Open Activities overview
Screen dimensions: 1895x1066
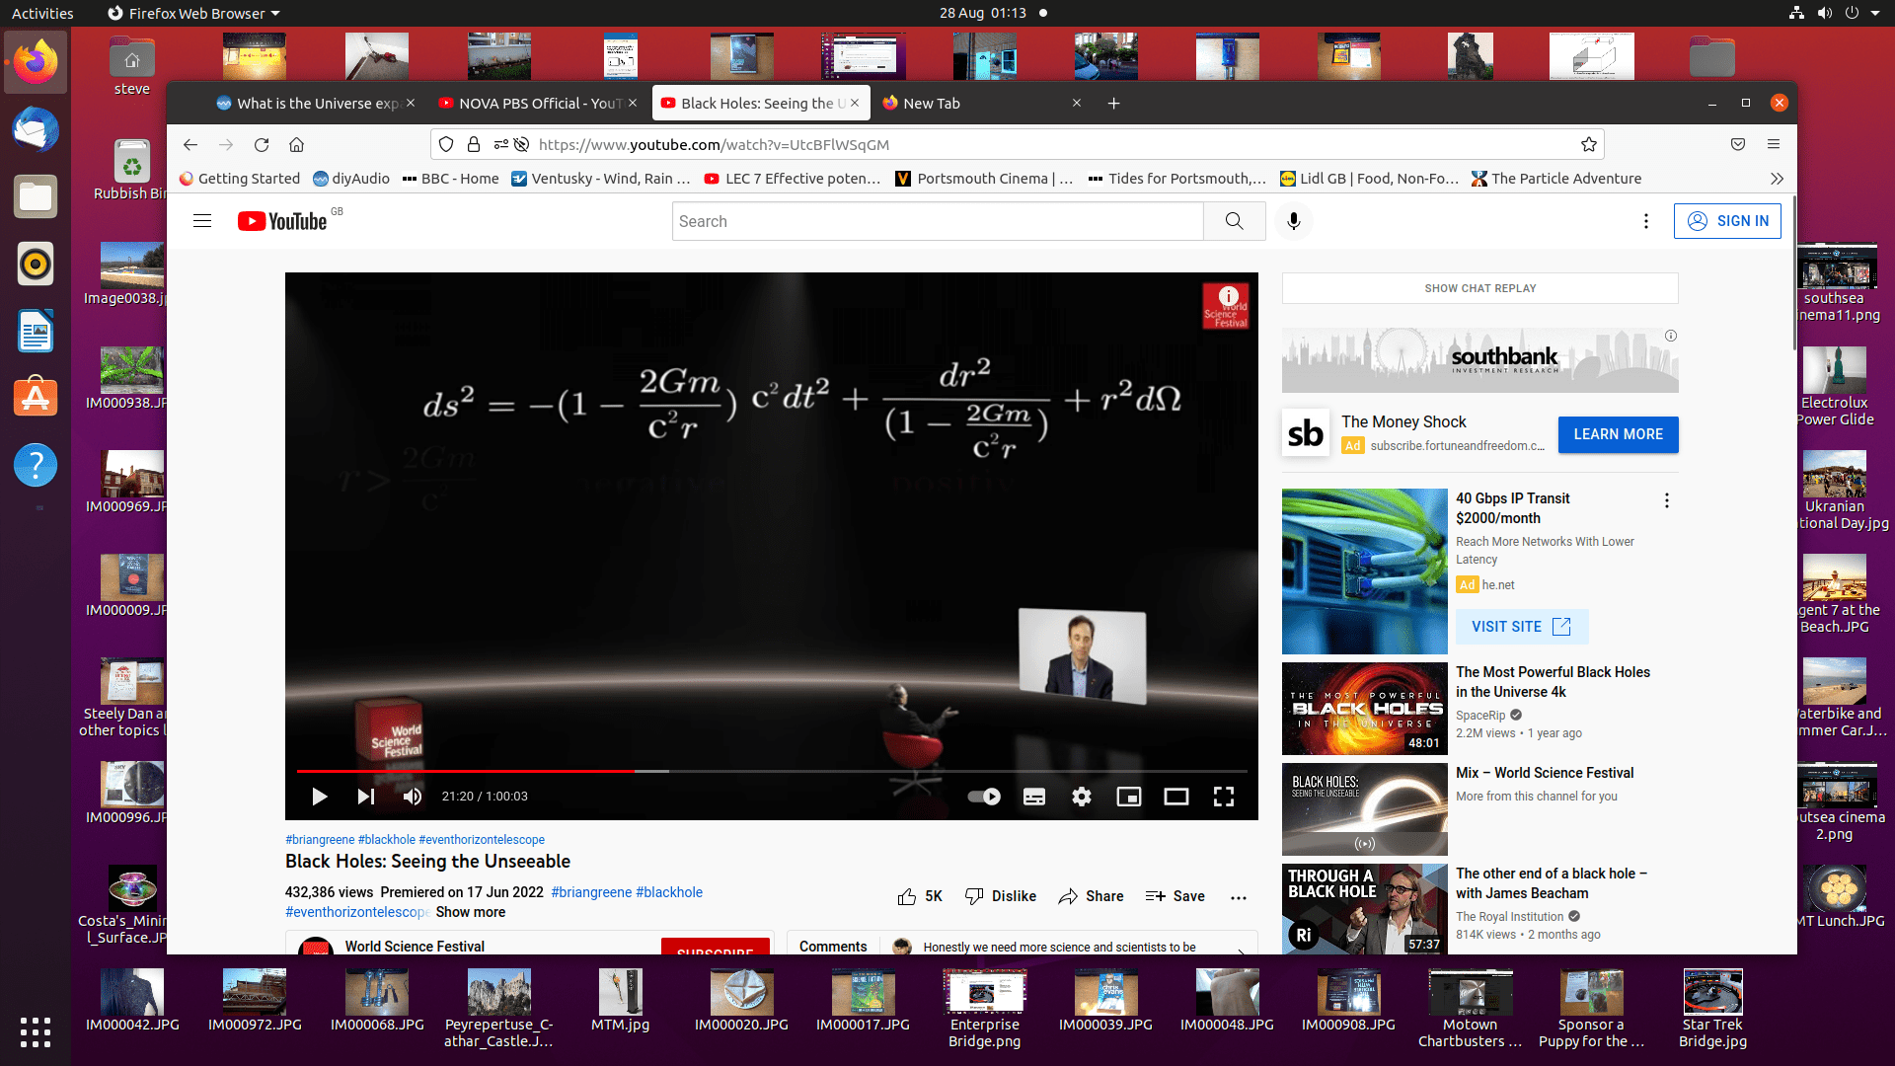pyautogui.click(x=42, y=13)
